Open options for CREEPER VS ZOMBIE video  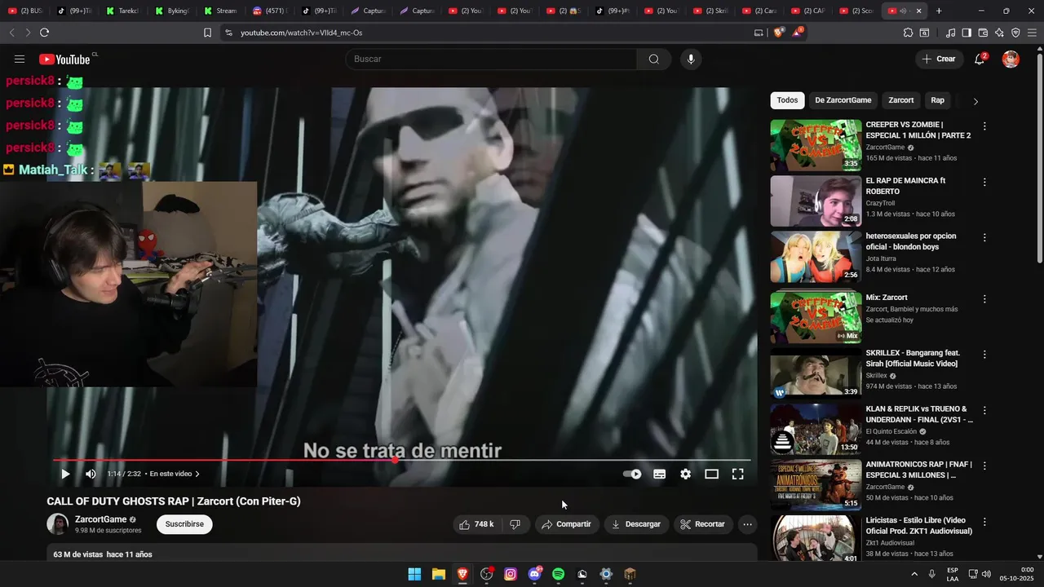pyautogui.click(x=984, y=126)
